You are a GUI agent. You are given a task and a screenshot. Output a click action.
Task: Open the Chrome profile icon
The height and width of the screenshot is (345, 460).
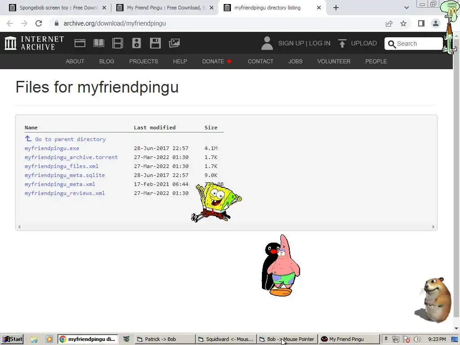436,23
